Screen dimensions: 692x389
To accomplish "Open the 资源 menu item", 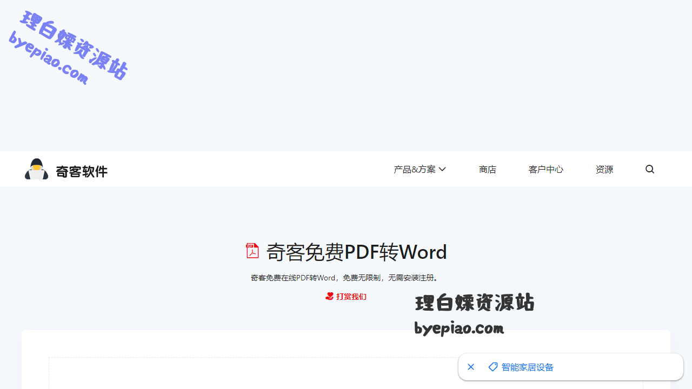I will point(604,169).
